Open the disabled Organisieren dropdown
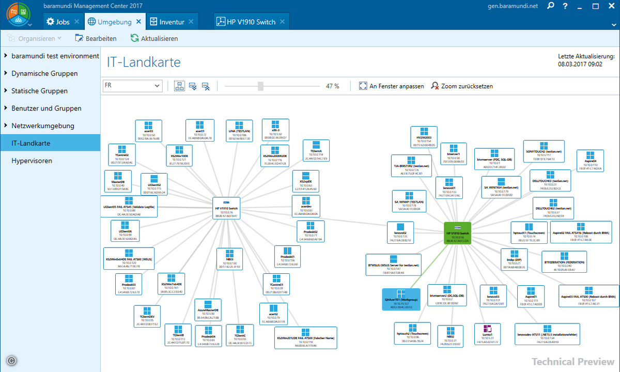 point(35,38)
